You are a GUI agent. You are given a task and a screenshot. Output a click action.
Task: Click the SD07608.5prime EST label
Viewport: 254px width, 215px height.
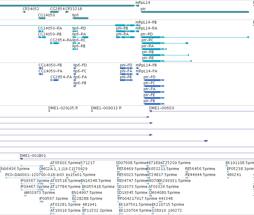(131, 163)
